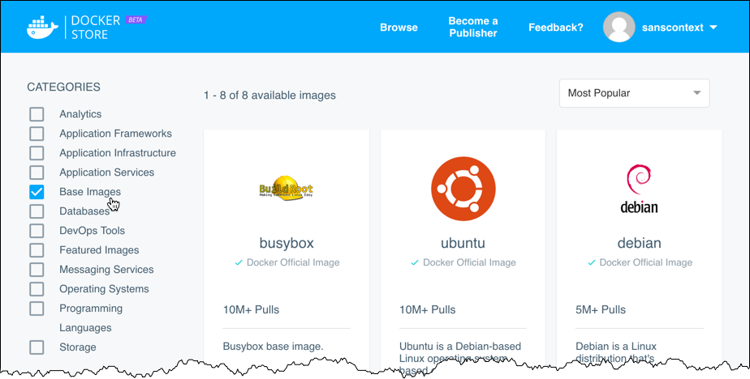
Task: Click the checkmark beside busybox Docker Official Image
Action: point(239,262)
